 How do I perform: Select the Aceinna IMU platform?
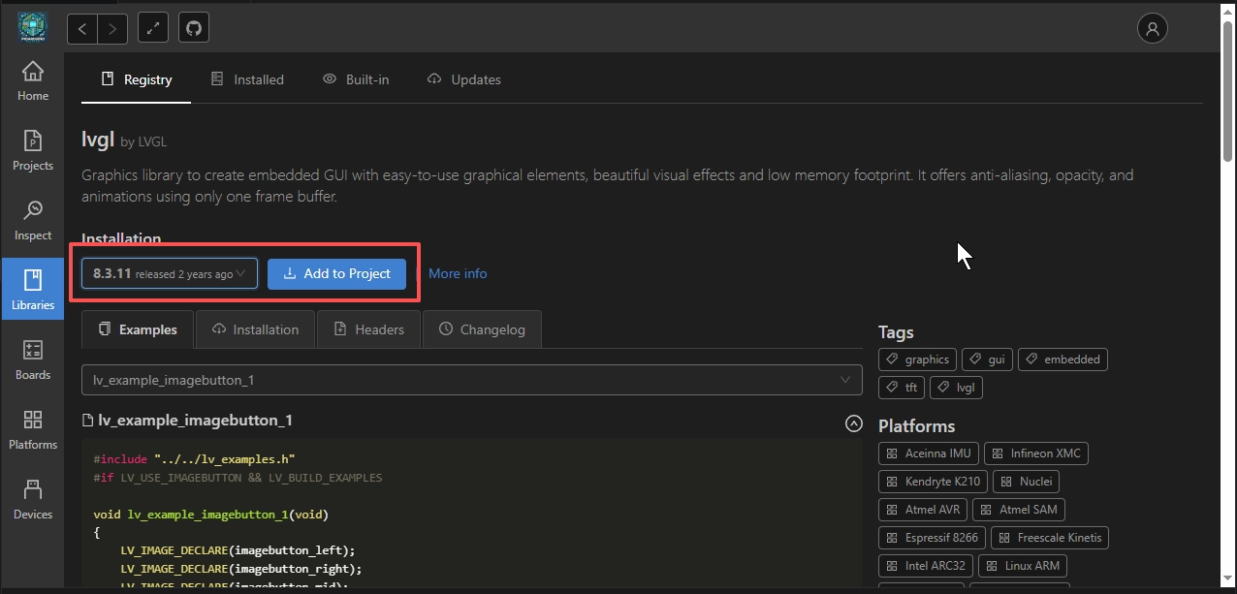tap(929, 453)
